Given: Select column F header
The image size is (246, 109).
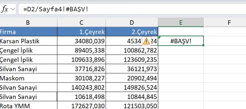Looking at the screenshot, I should (229, 23).
